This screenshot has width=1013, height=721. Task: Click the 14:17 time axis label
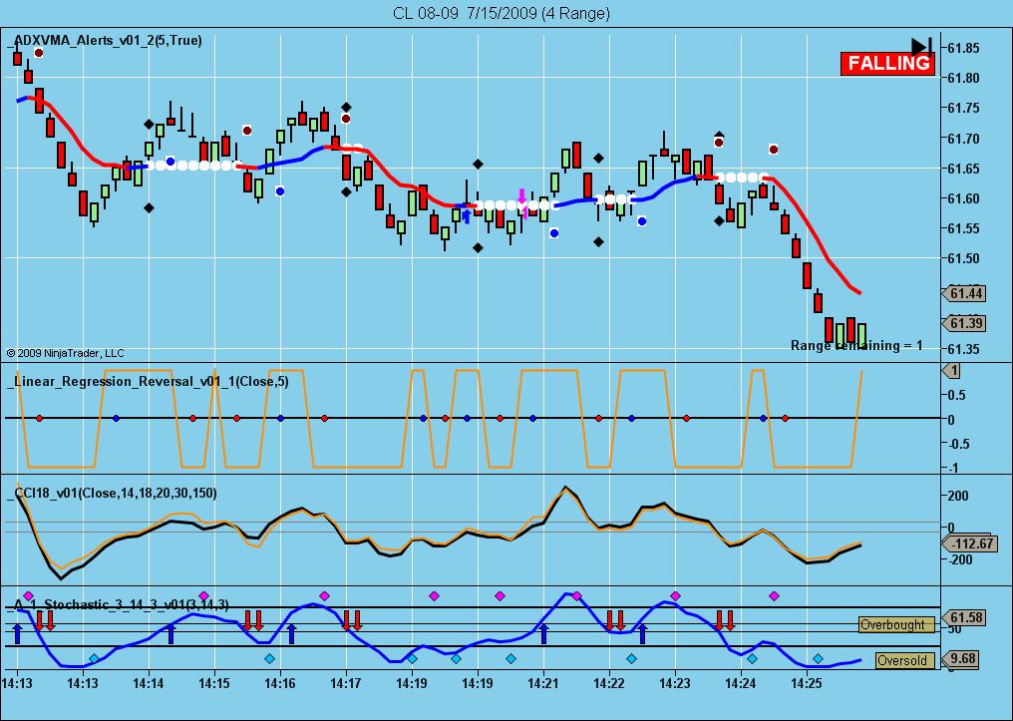pos(346,683)
